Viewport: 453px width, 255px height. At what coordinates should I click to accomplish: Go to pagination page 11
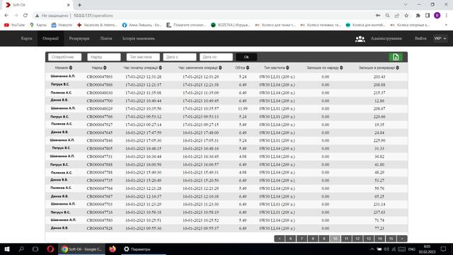(346, 239)
